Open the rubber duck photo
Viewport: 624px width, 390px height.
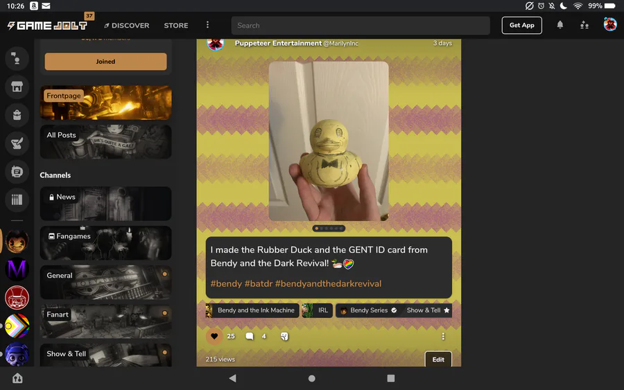pyautogui.click(x=329, y=141)
